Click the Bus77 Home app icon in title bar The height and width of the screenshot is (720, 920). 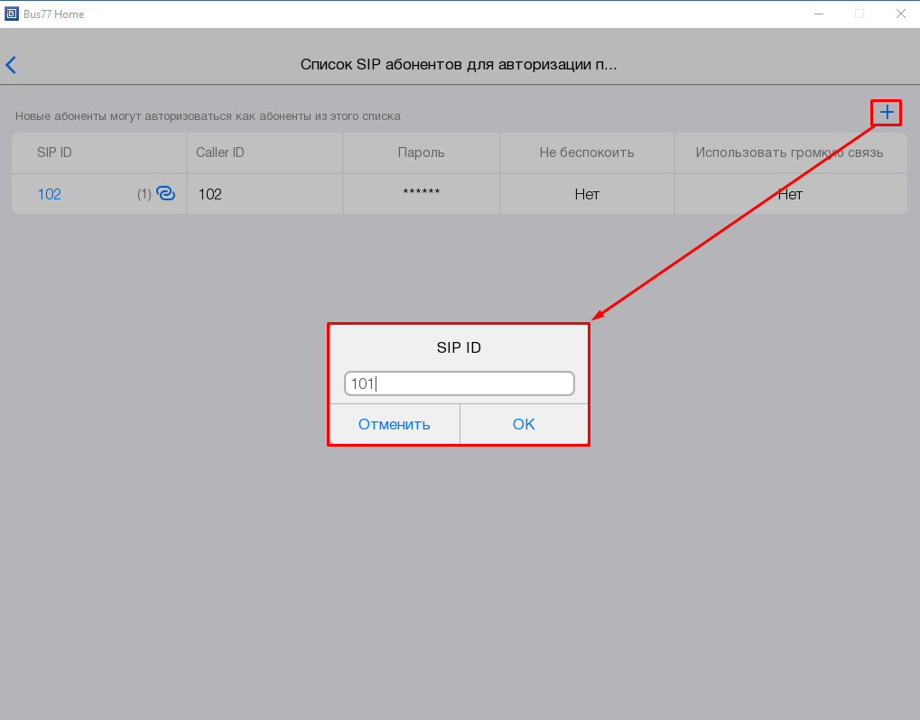pyautogui.click(x=12, y=14)
